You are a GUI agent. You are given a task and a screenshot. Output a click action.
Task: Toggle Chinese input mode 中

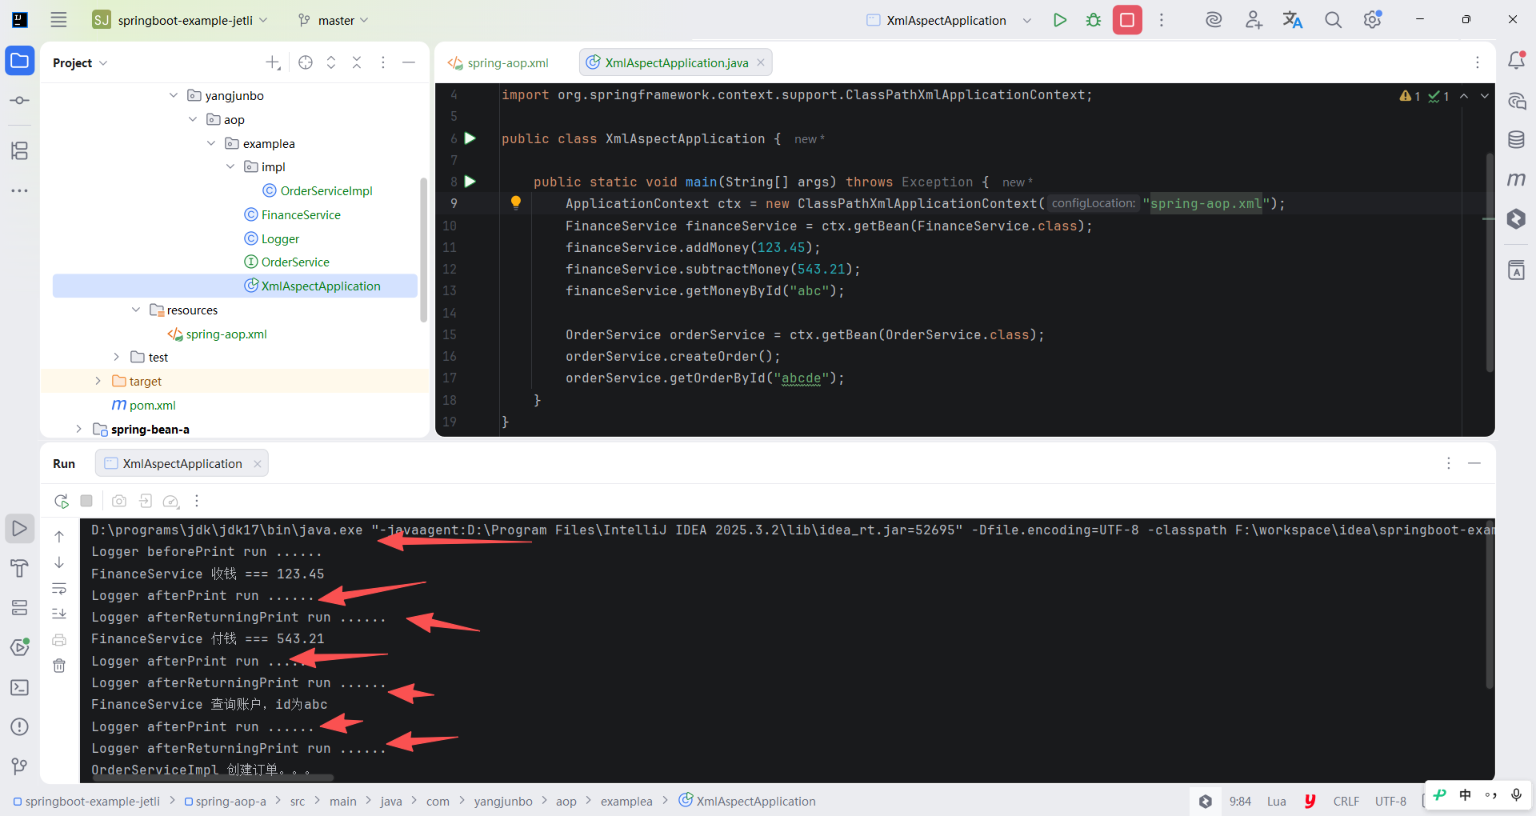1465,794
